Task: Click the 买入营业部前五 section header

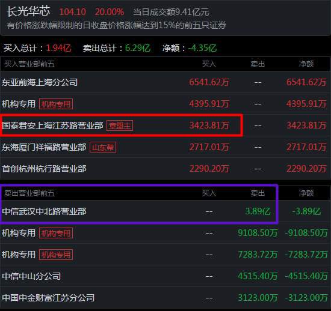Action: [x=29, y=64]
